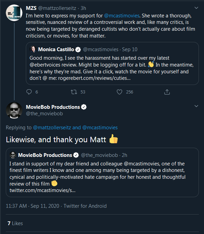204x234 pixels.
Task: Open MovieBob Productions profile picture
Action: (14, 110)
